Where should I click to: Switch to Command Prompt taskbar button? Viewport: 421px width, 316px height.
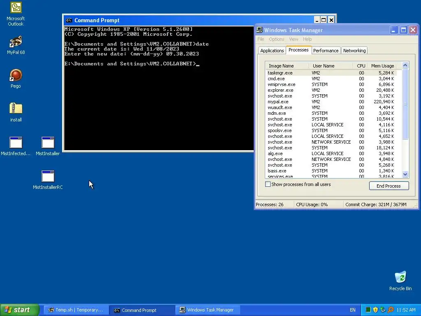142,310
